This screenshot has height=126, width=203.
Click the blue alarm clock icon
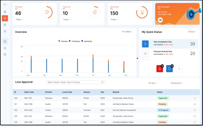pyautogui.click(x=170, y=69)
